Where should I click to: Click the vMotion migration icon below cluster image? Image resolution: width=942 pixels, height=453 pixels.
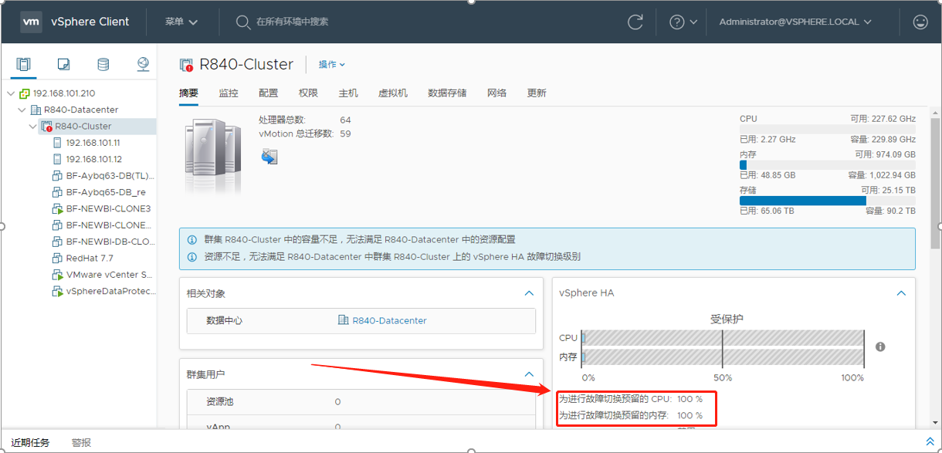coord(269,157)
